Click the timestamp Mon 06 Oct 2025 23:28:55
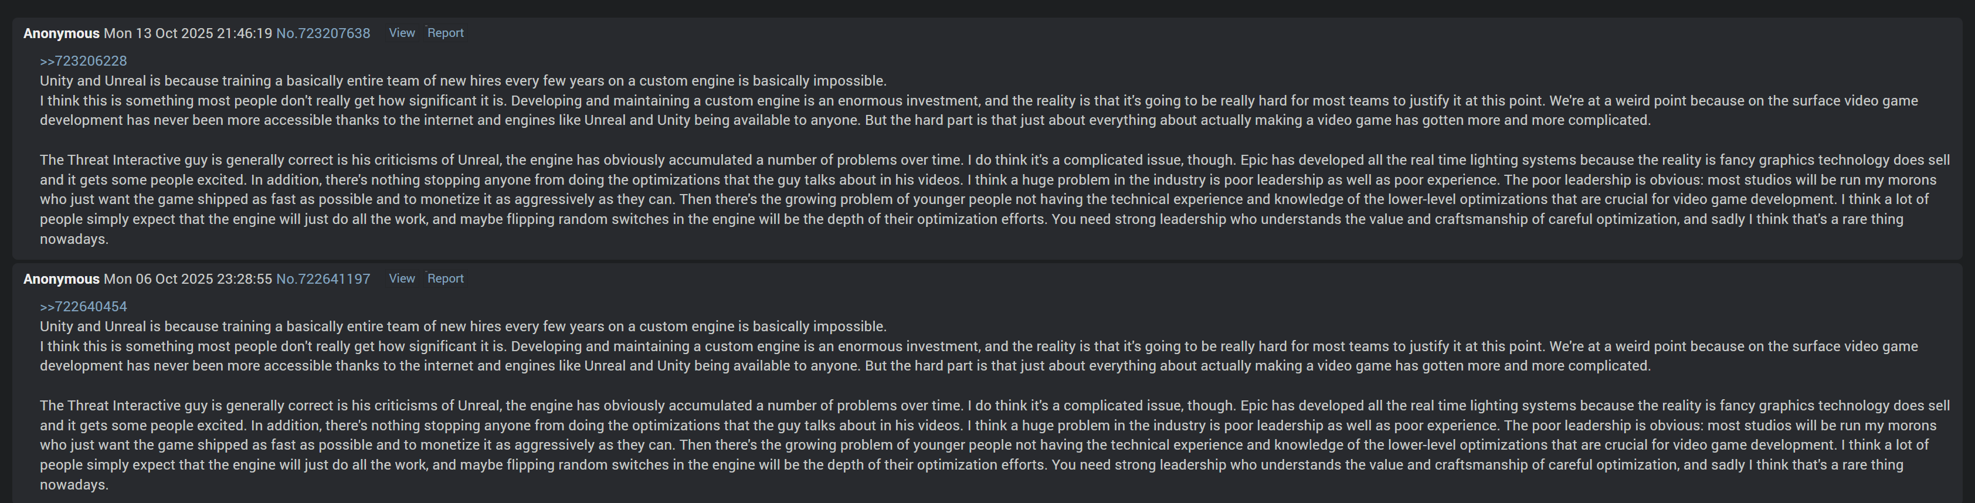This screenshot has height=503, width=1975. point(188,279)
